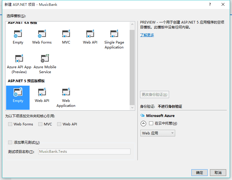
Task: Confirm with the 确定 button
Action: coord(199,172)
